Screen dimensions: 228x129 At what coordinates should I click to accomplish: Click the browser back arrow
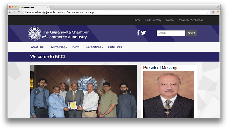pyautogui.click(x=10, y=12)
